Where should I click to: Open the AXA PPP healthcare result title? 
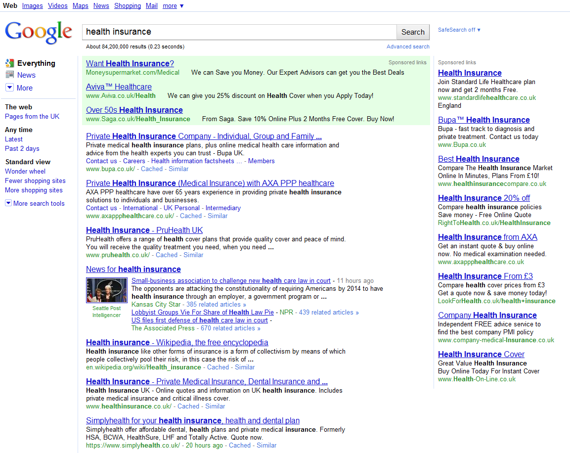210,183
